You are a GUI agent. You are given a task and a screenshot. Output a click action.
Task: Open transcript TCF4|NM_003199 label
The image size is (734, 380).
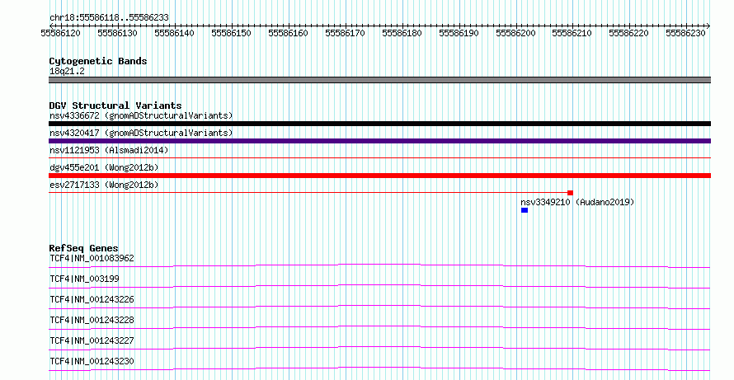(84, 279)
